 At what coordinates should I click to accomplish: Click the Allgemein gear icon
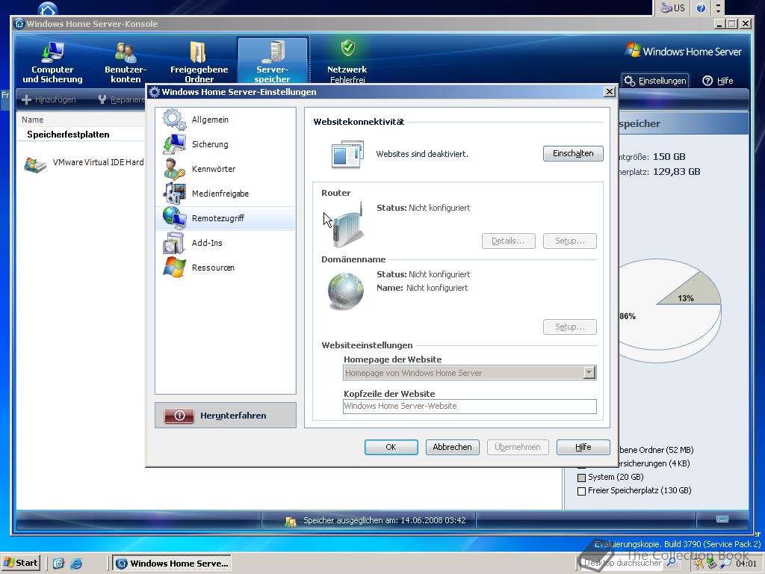174,120
